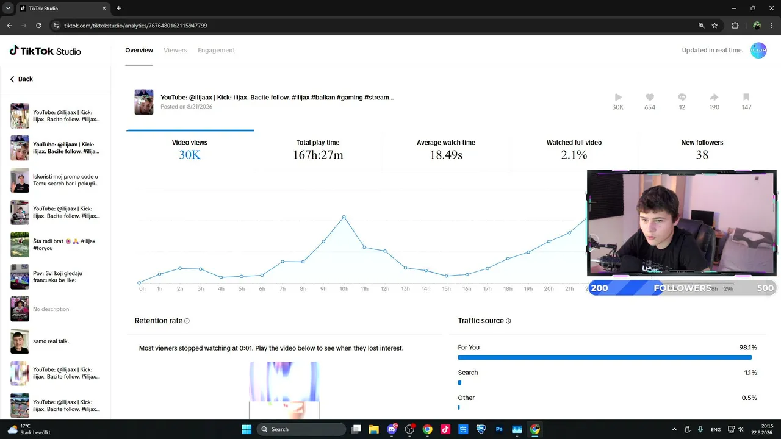781x439 pixels.
Task: Play the retention rate video preview
Action: pyautogui.click(x=284, y=390)
